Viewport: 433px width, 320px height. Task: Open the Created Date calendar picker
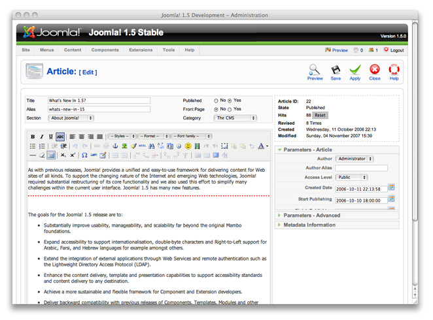(x=392, y=187)
